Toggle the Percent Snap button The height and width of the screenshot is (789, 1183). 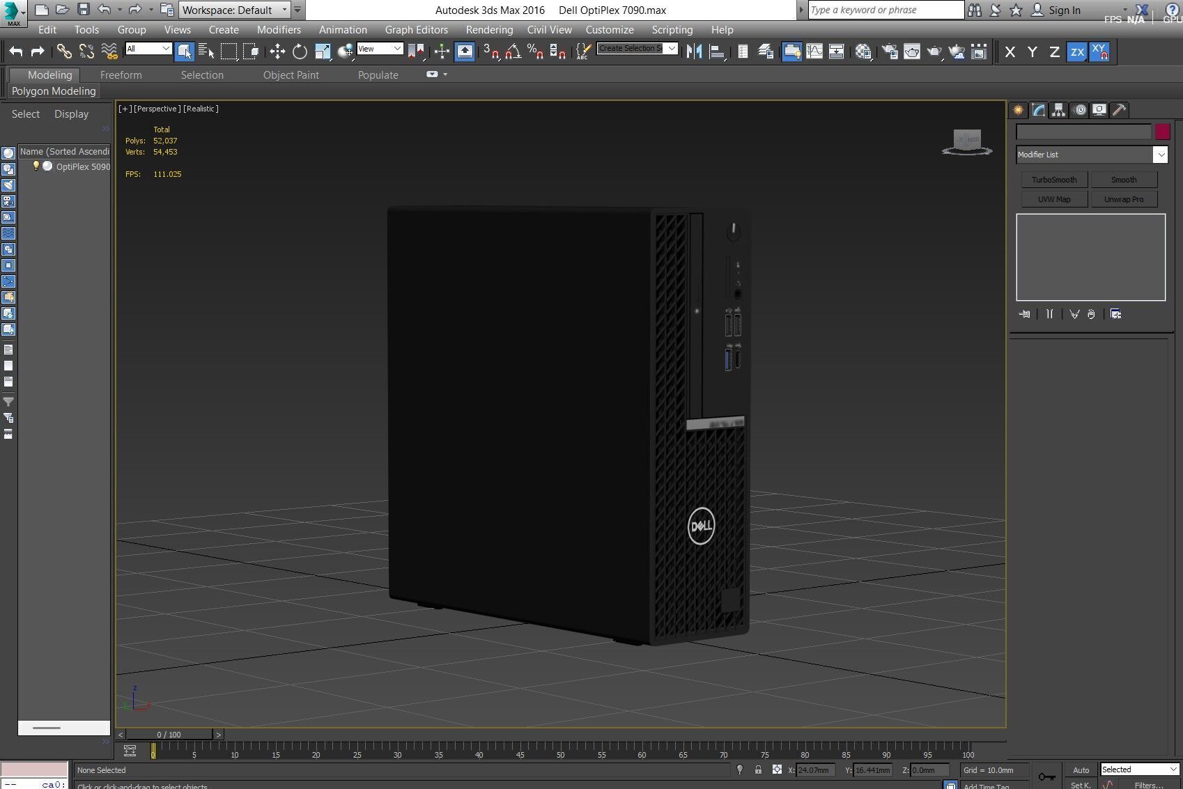pyautogui.click(x=535, y=51)
